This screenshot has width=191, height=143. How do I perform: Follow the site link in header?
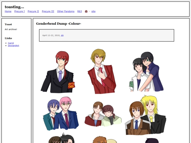93,11
